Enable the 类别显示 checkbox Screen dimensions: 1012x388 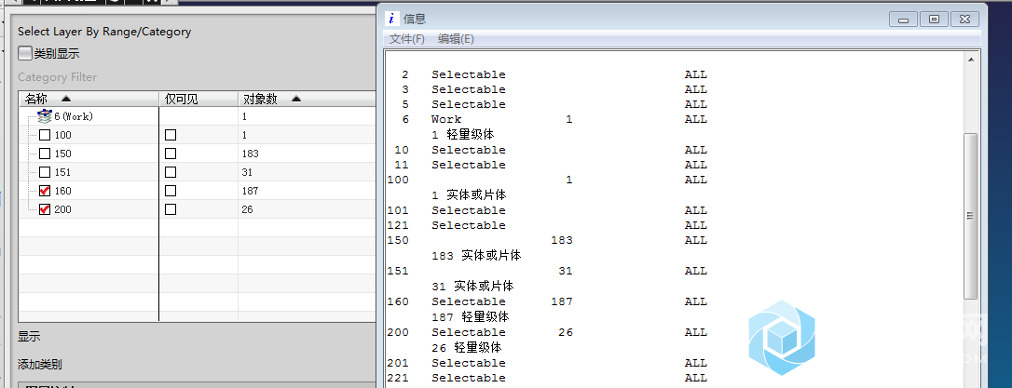(x=24, y=53)
